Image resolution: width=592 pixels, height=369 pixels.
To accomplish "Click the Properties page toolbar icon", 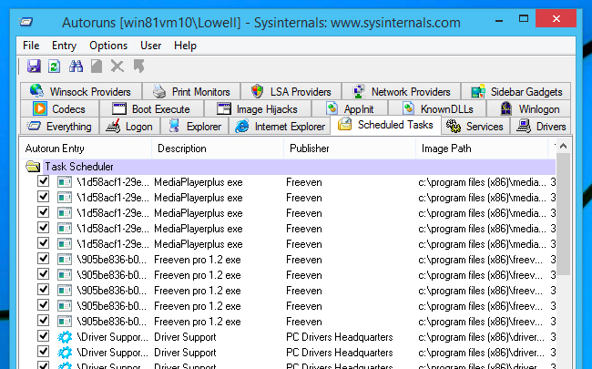I will (97, 67).
